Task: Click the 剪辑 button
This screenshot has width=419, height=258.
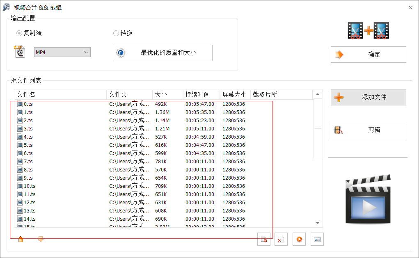Action: click(369, 130)
